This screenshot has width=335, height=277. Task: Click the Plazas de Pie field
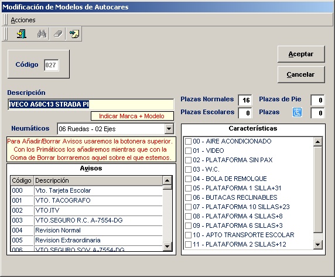pyautogui.click(x=317, y=100)
